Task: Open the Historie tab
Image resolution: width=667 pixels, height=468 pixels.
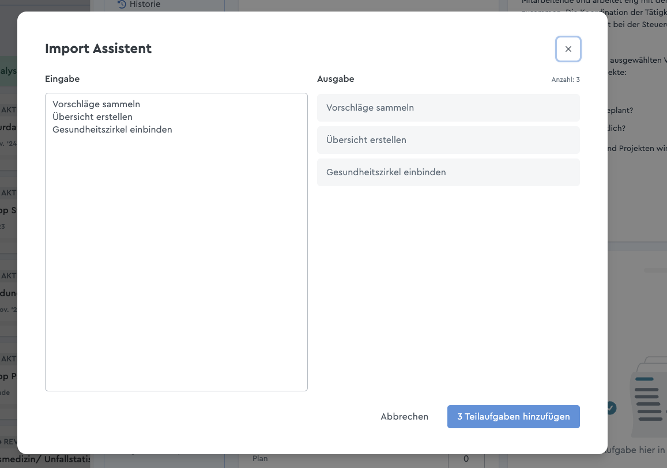Action: 144,5
